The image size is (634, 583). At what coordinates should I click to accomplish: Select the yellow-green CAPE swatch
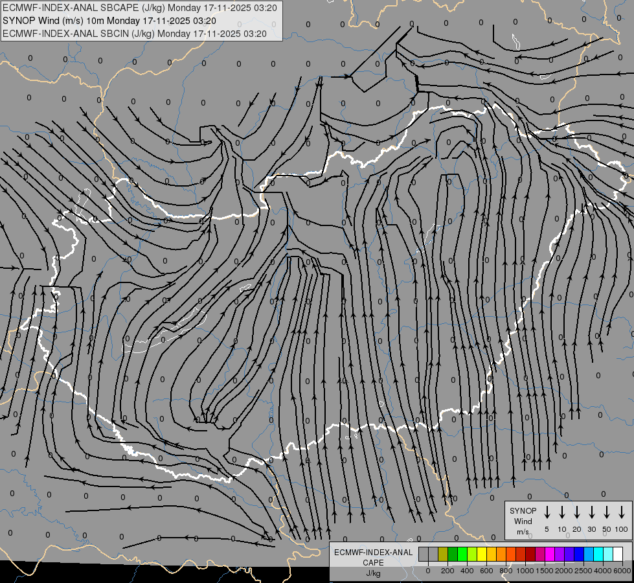point(472,554)
